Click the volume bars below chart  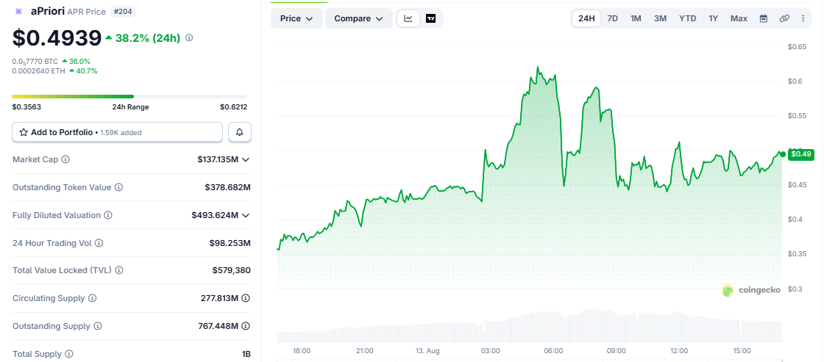(530, 326)
